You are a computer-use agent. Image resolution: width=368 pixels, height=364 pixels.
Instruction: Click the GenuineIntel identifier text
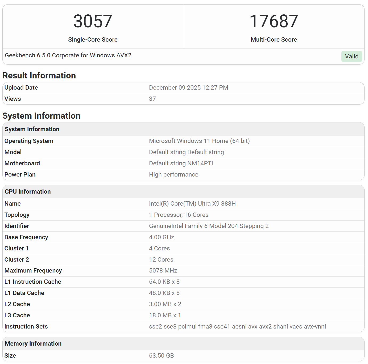pos(209,226)
